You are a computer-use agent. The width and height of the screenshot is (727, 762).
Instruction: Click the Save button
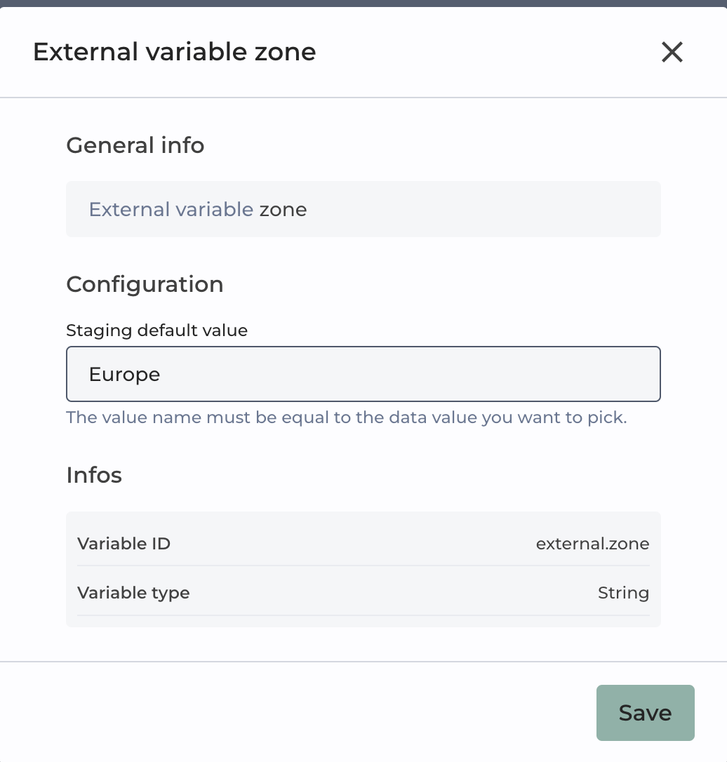[x=645, y=713]
